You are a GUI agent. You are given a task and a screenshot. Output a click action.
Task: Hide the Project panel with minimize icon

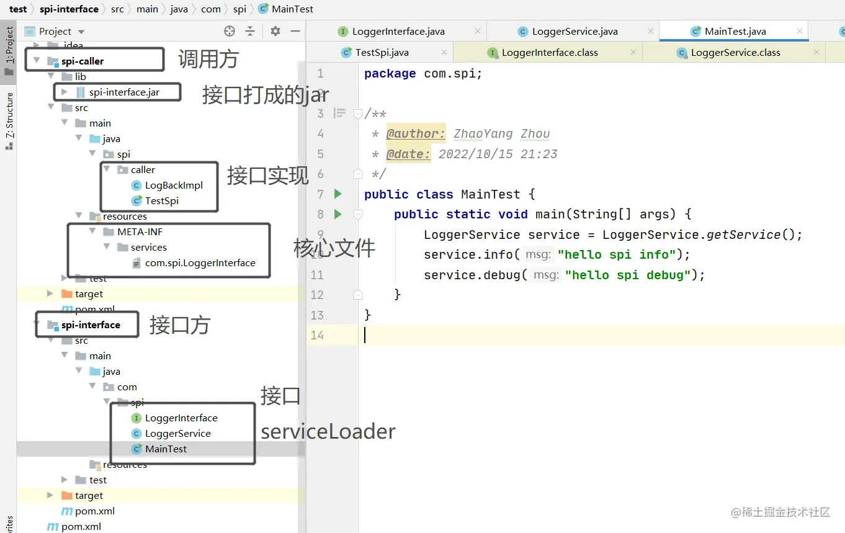click(x=295, y=31)
